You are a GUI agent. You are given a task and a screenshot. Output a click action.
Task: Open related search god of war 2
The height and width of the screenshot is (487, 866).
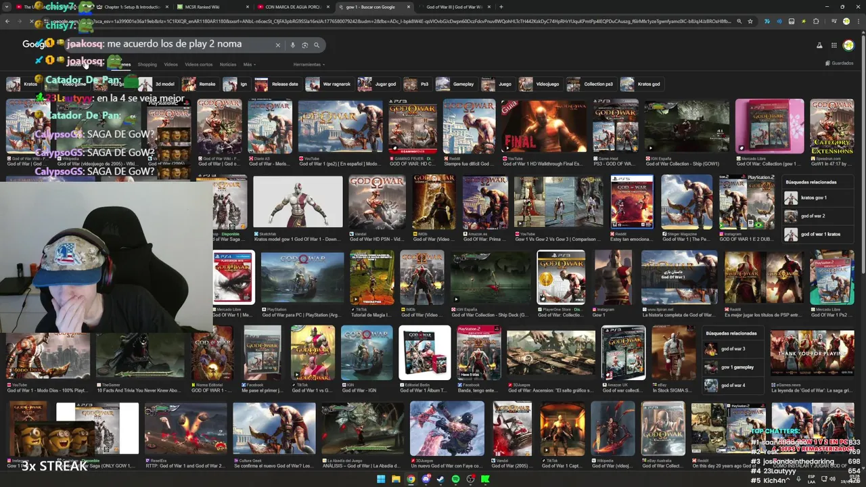(x=818, y=216)
